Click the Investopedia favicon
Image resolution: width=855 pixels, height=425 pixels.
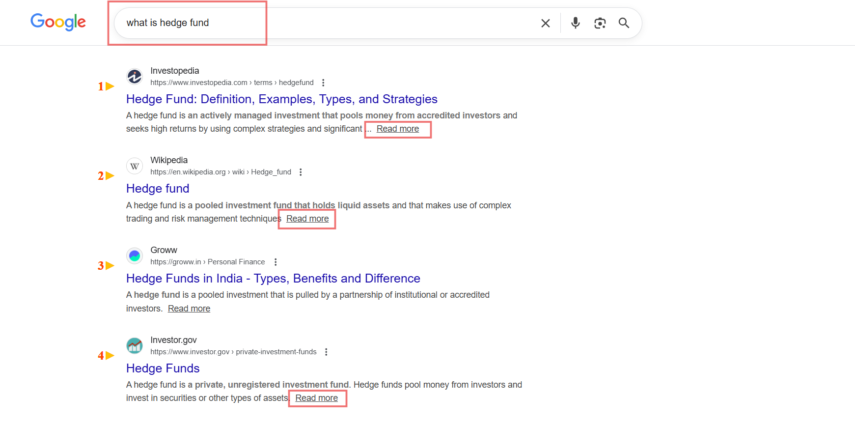[x=135, y=77]
